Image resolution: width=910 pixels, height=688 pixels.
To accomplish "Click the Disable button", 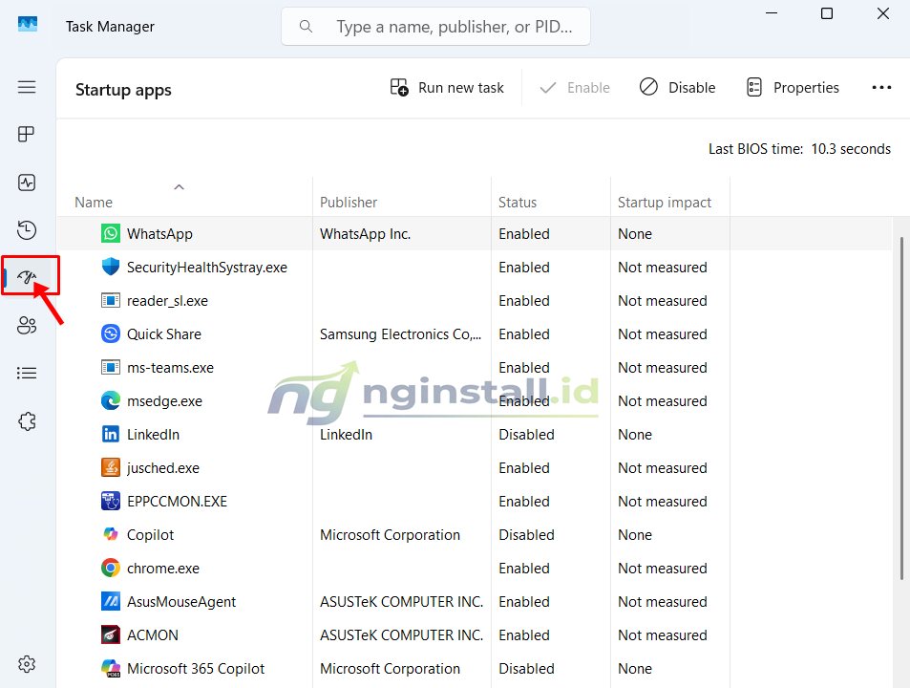I will pyautogui.click(x=677, y=88).
